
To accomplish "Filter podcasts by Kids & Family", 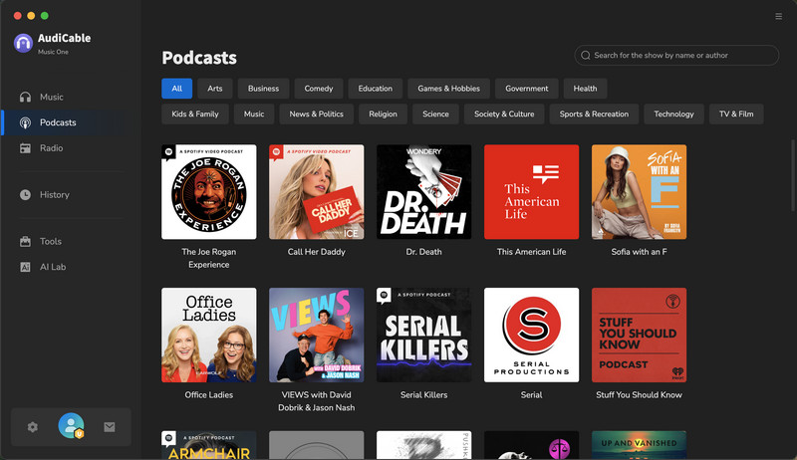I will click(x=195, y=115).
